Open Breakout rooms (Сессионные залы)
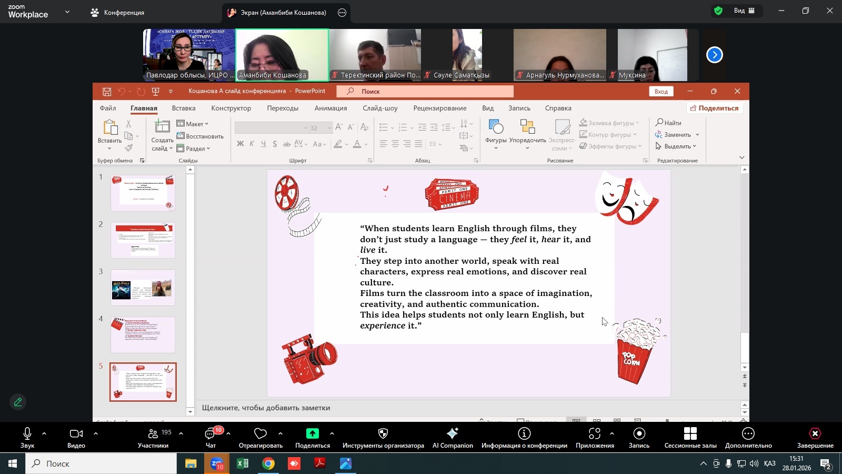This screenshot has width=842, height=474. pos(690,433)
